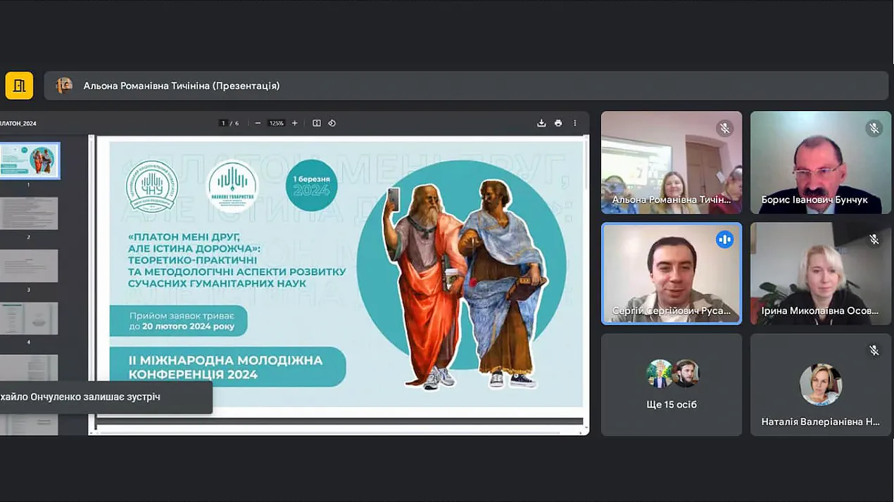Screen dimensions: 894x502
Task: Open the PDF viewer more options menu
Action: pos(575,123)
